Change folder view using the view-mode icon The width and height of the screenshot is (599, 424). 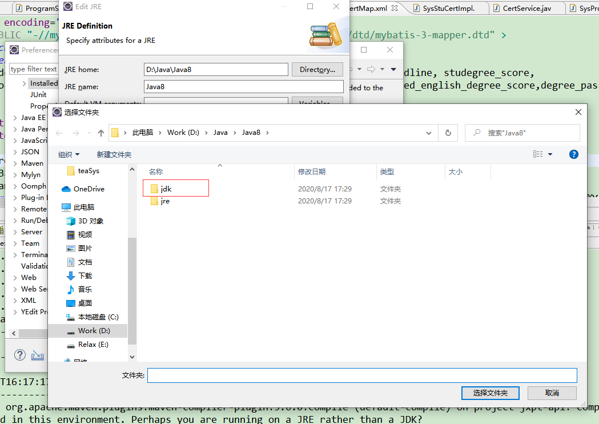click(x=537, y=154)
